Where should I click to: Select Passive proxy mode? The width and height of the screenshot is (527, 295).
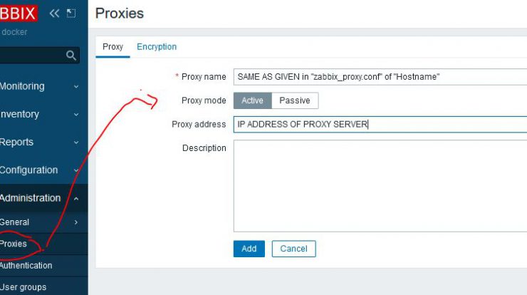295,100
